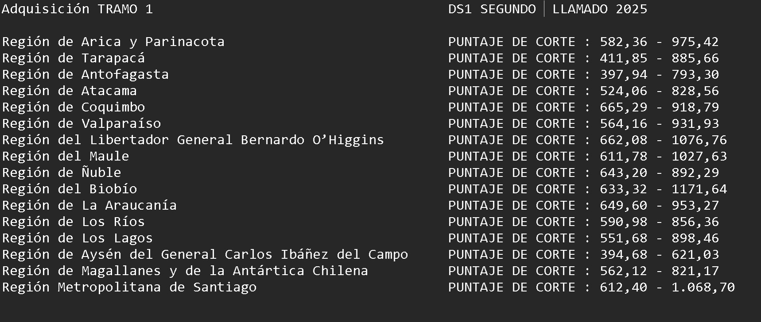Click on Región de Valparaíso text
This screenshot has height=322, width=761.
(x=81, y=123)
